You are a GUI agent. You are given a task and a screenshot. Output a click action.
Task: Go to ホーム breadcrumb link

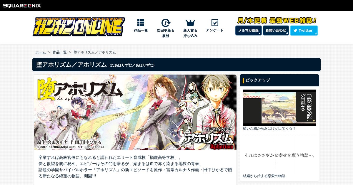(x=41, y=52)
